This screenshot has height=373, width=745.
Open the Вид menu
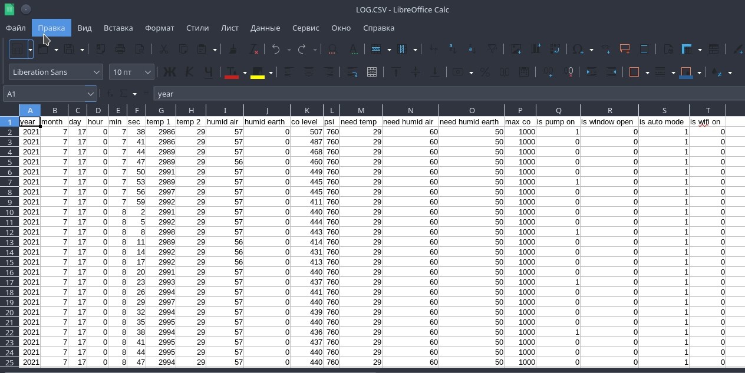[84, 28]
